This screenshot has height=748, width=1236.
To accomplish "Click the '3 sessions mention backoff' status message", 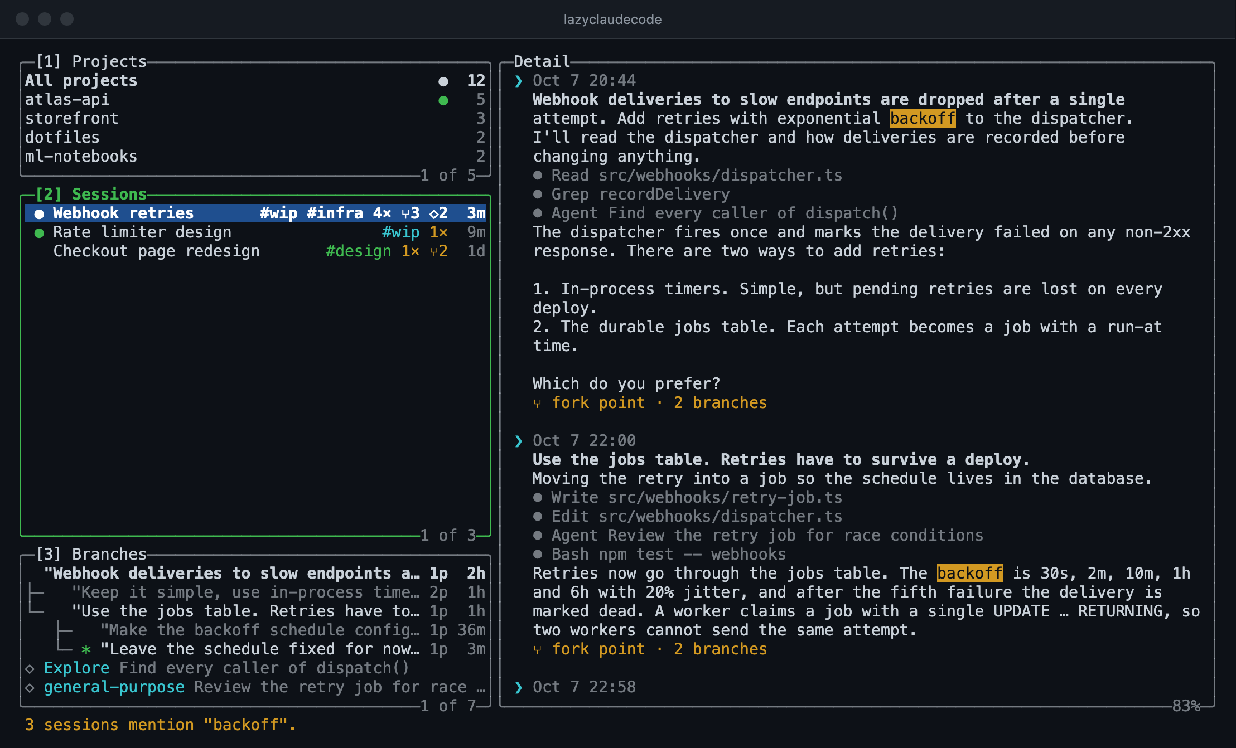I will pos(161,725).
